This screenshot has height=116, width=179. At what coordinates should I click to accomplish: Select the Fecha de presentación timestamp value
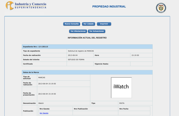point(47,94)
